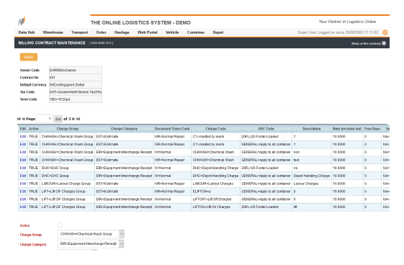The width and height of the screenshot is (404, 265).
Task: Click the Default Currency field SGD
Action: [x=76, y=84]
